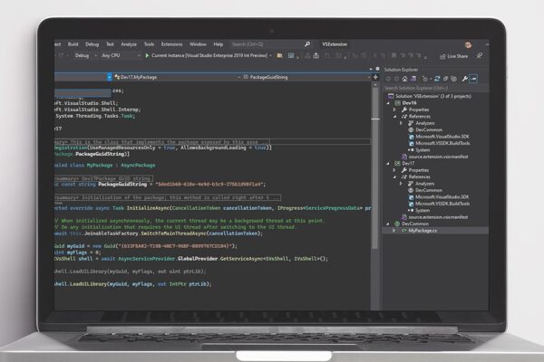Open the Debug configuration dropdown
Image resolution: width=544 pixels, height=362 pixels.
(x=85, y=55)
